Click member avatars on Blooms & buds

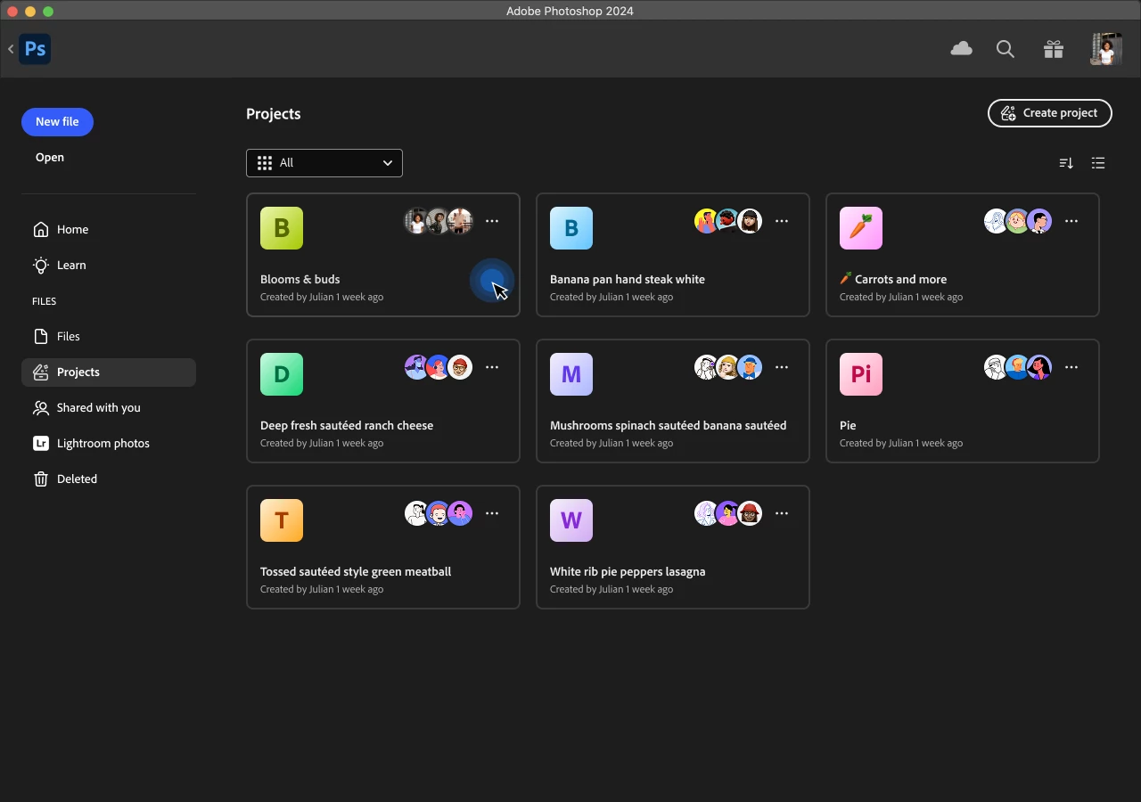point(439,221)
